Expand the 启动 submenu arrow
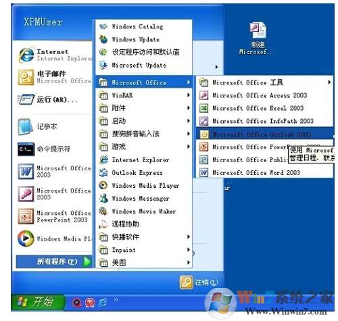This screenshot has height=321, width=338. pos(189,121)
